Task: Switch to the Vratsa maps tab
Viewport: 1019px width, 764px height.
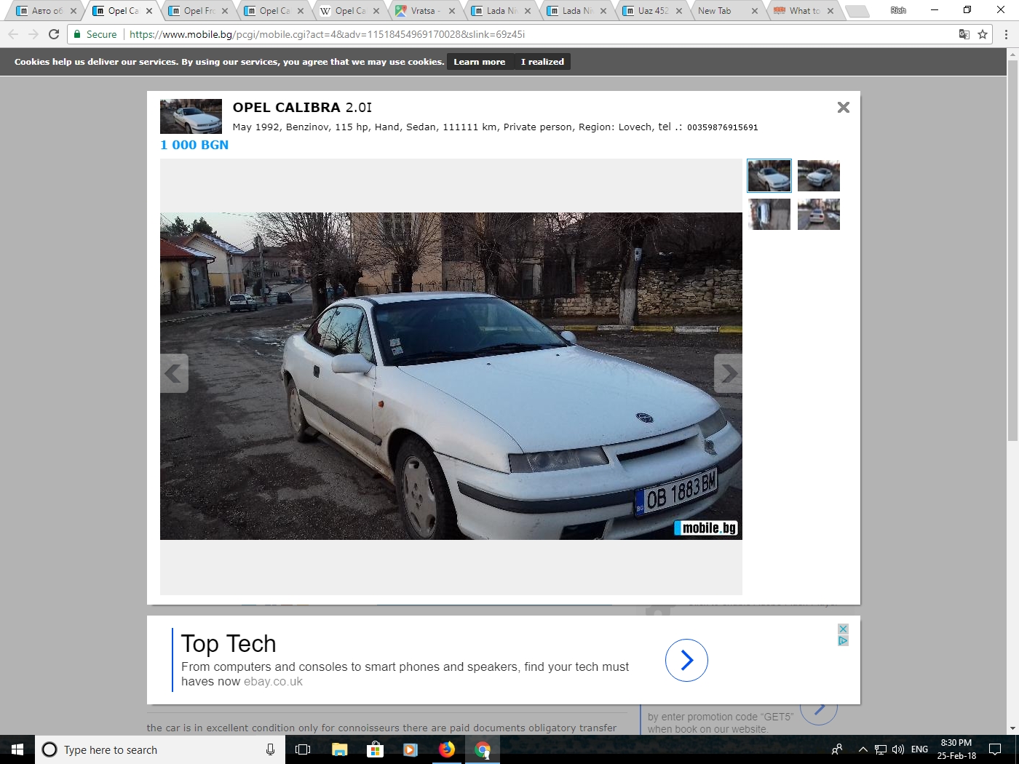Action: click(x=426, y=11)
